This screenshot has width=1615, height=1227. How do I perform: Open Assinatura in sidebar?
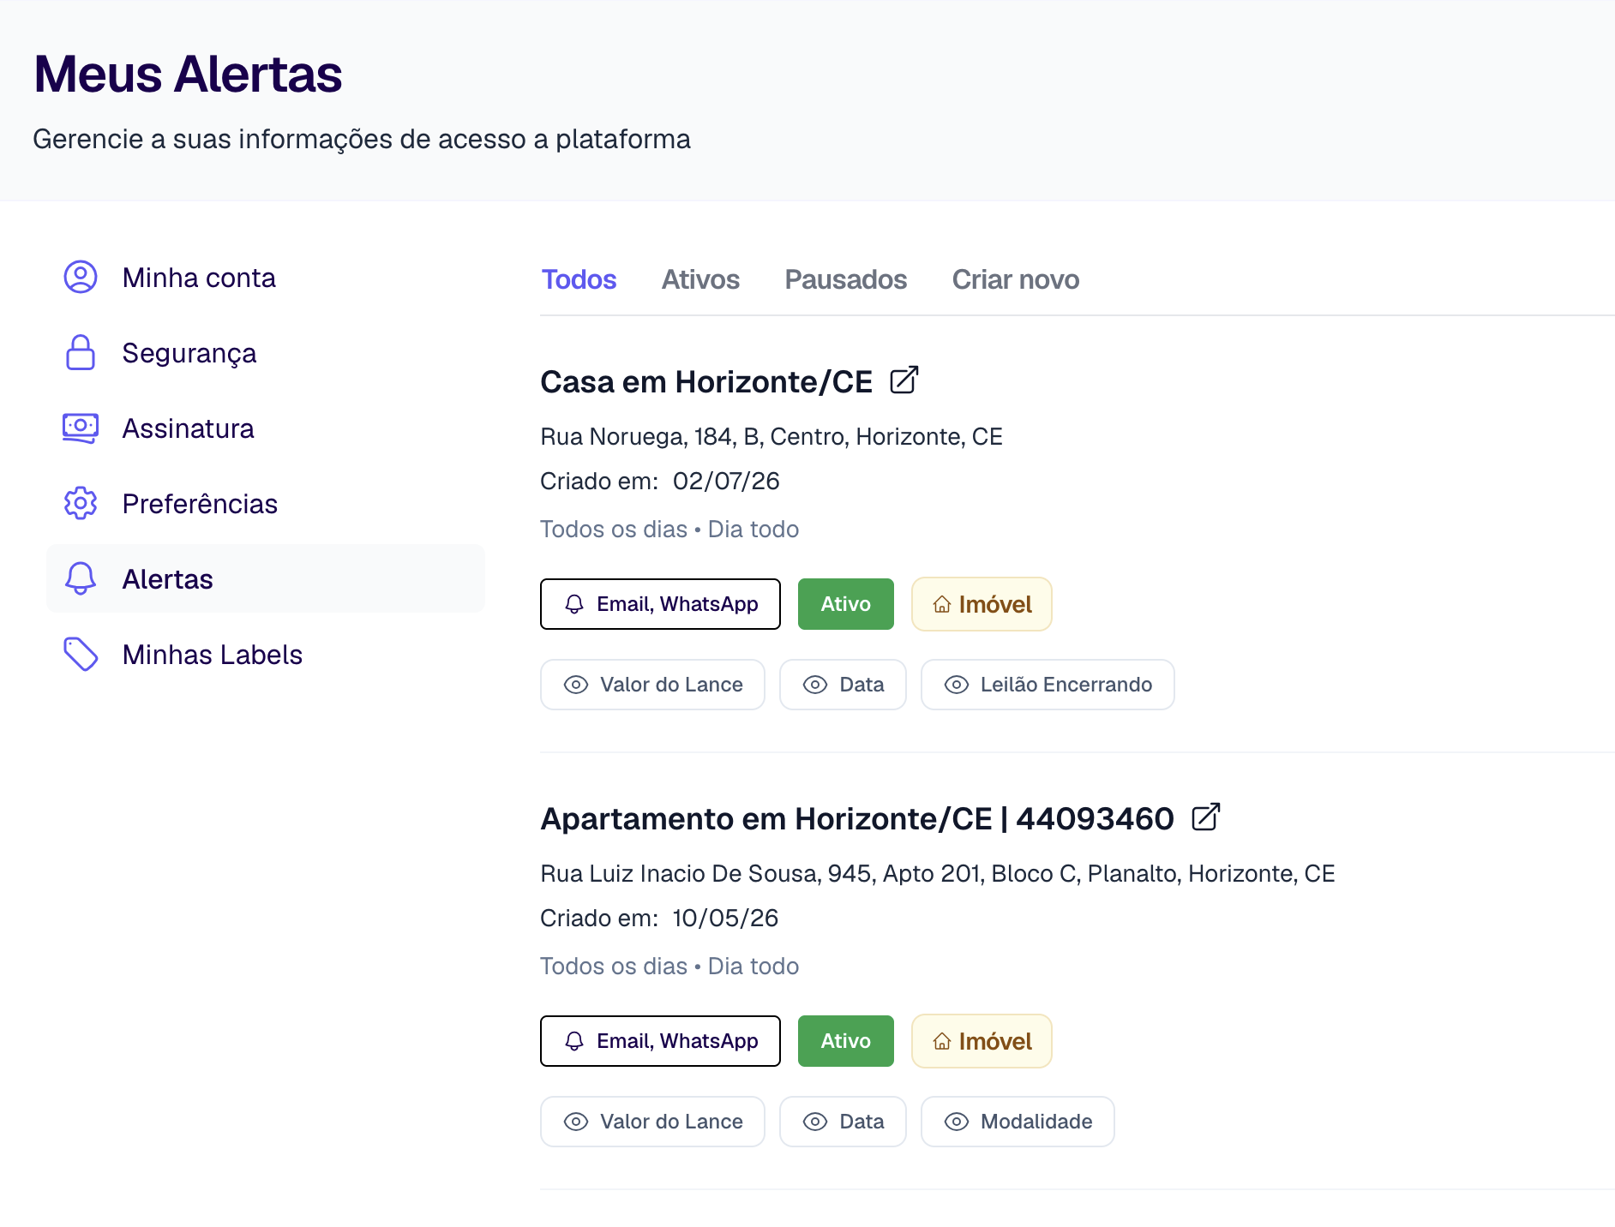tap(266, 428)
